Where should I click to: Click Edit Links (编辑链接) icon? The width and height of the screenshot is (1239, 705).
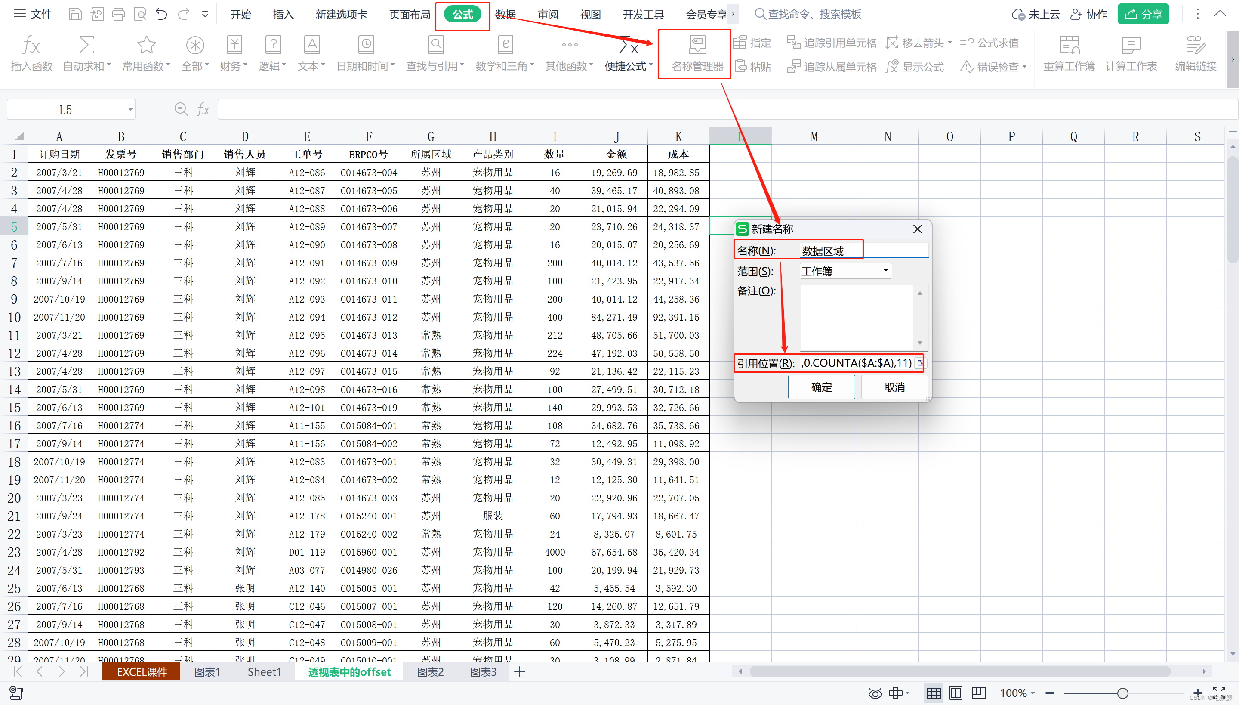(x=1196, y=54)
